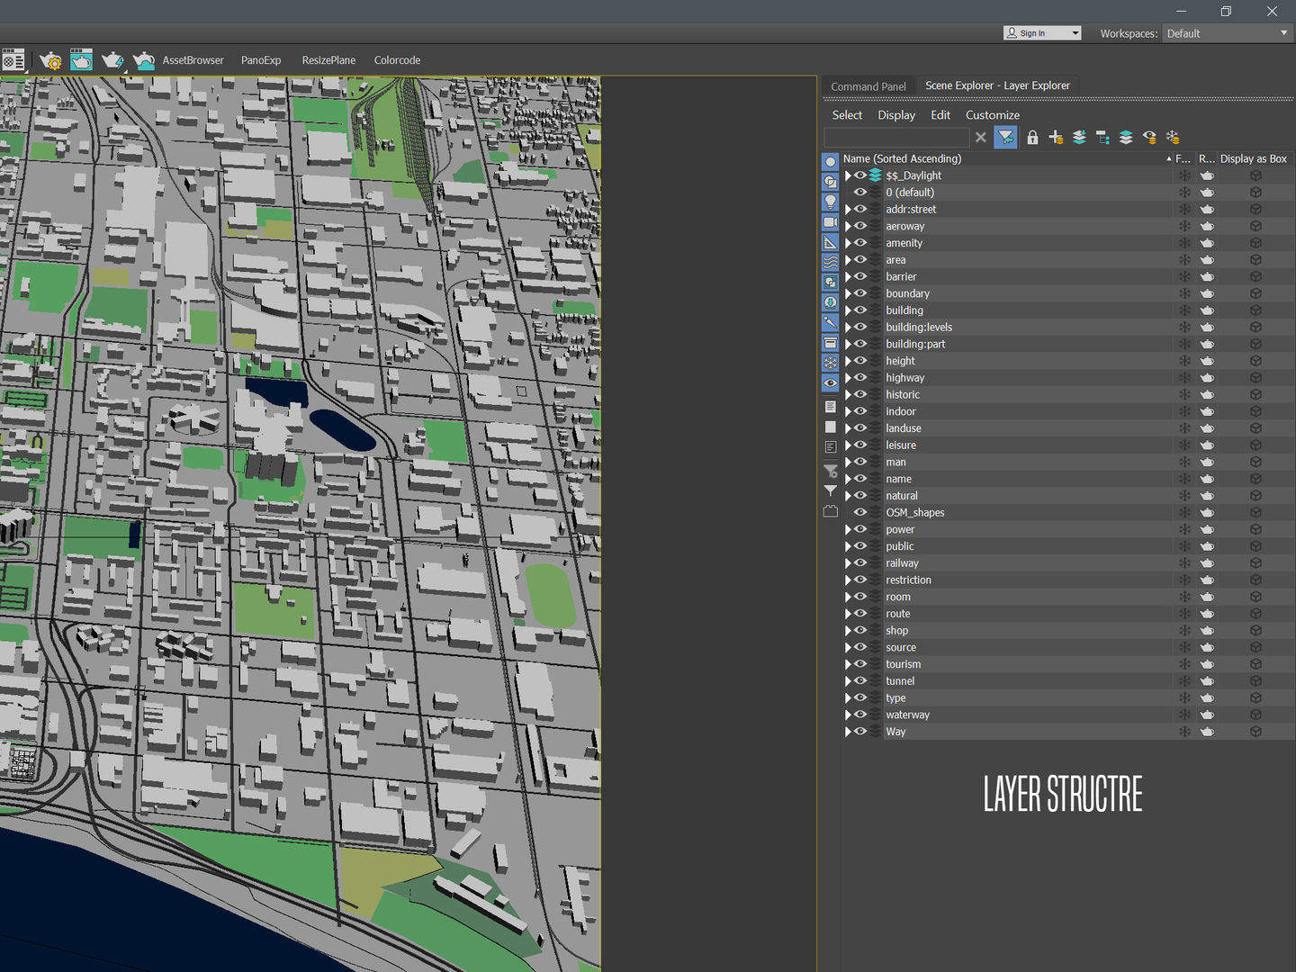Toggle Display Shapes filter icon
Screen dimensions: 1296x972
[x=830, y=182]
